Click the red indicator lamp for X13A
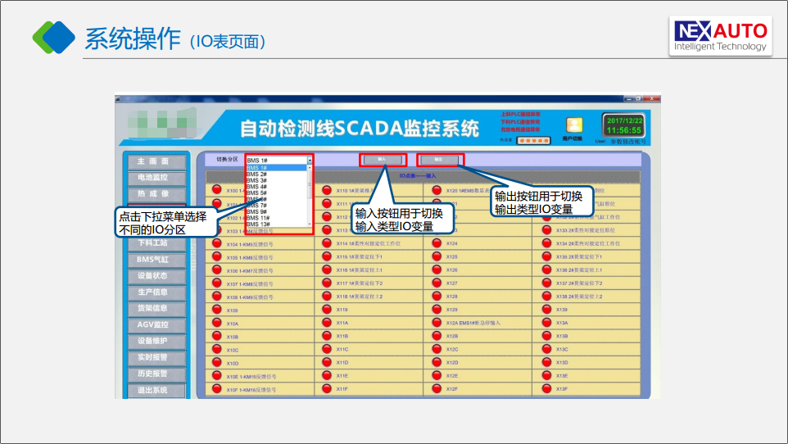788x444 pixels. [x=547, y=322]
